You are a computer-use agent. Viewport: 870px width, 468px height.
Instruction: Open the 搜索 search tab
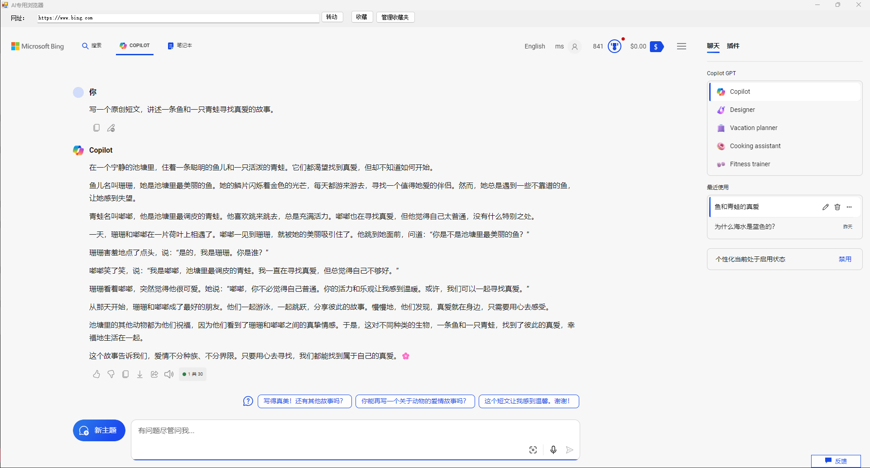[91, 46]
